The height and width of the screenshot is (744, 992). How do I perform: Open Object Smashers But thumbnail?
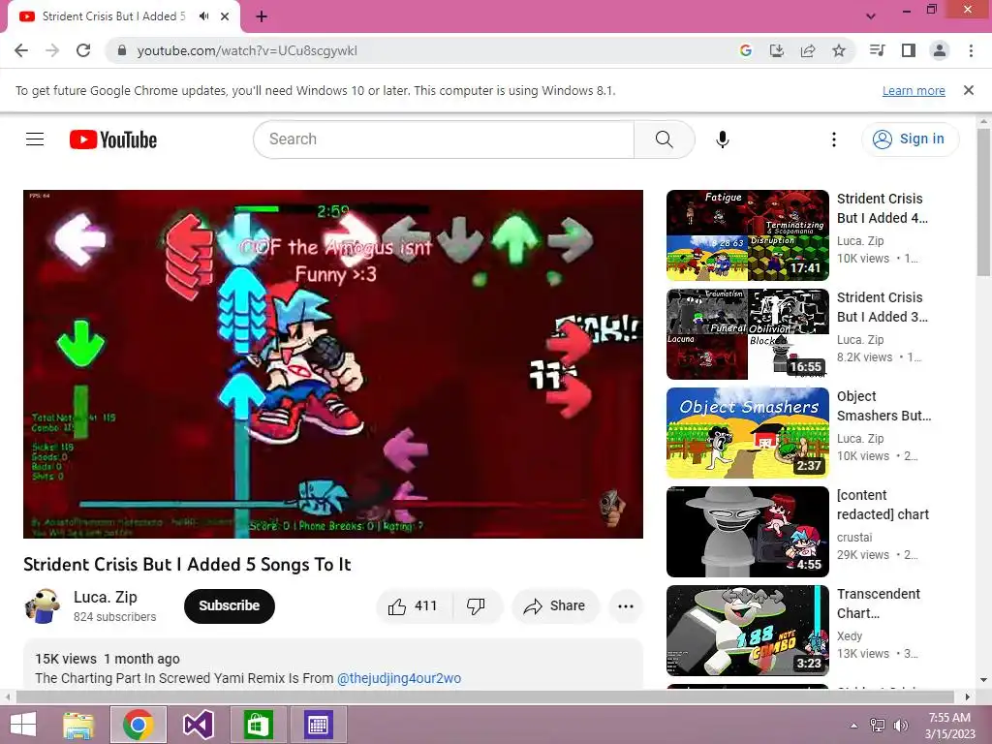pos(748,433)
